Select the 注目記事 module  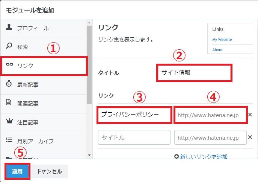point(43,122)
